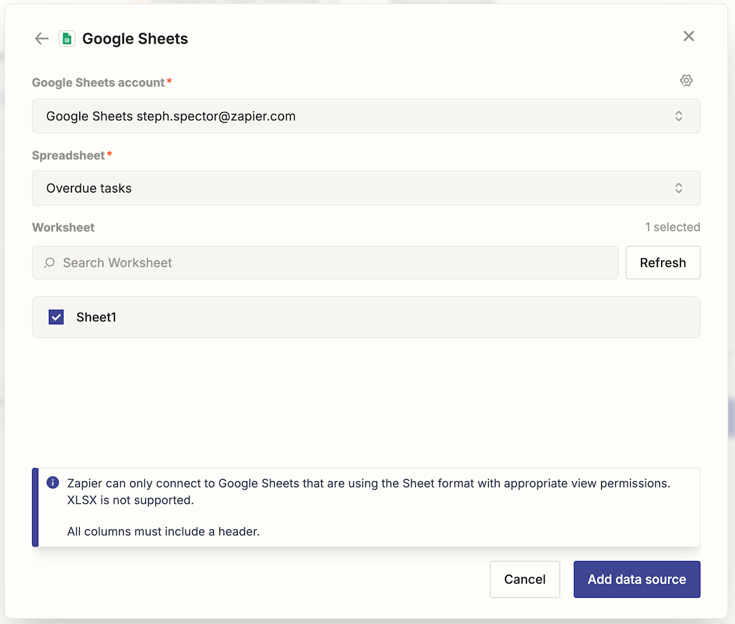Cancel adding the data source
735x624 pixels.
click(x=524, y=579)
